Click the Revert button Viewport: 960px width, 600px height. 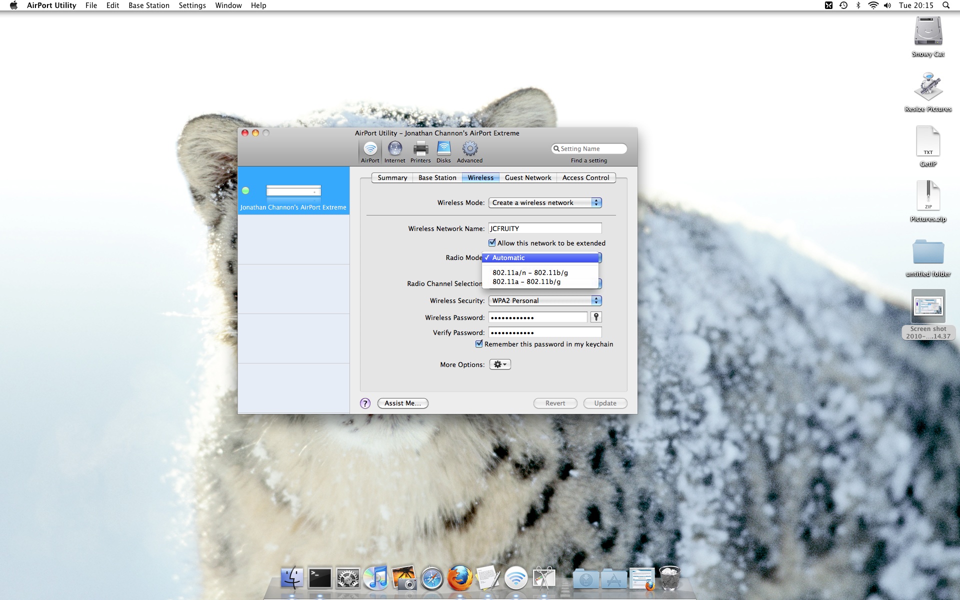(555, 403)
